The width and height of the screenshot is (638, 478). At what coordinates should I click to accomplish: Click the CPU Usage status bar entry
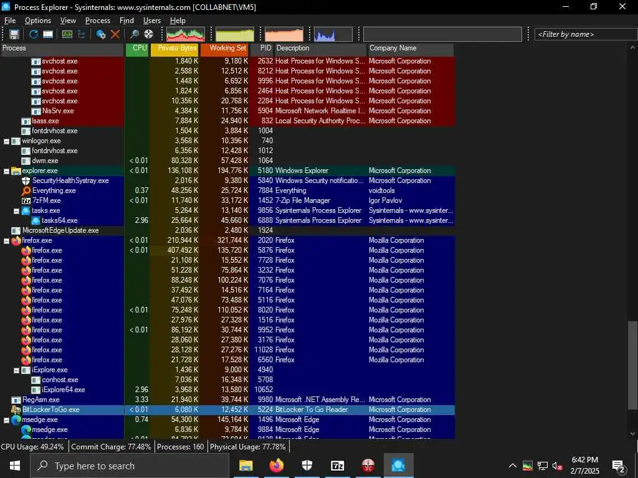32,447
